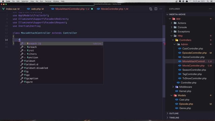Choose the 'function' autocomplete suggestion
Screen dimensions: 215x121
pos(61,57)
